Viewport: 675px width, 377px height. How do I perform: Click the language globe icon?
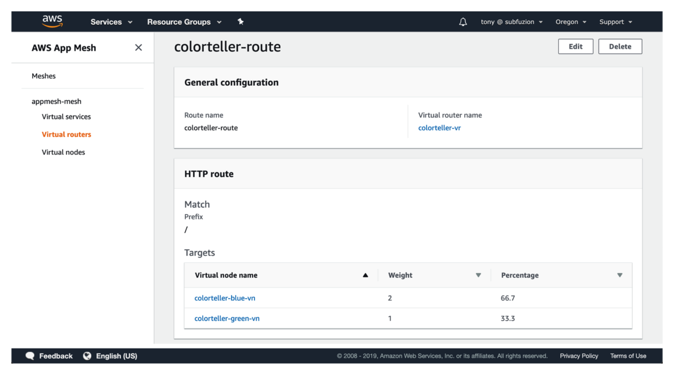87,356
